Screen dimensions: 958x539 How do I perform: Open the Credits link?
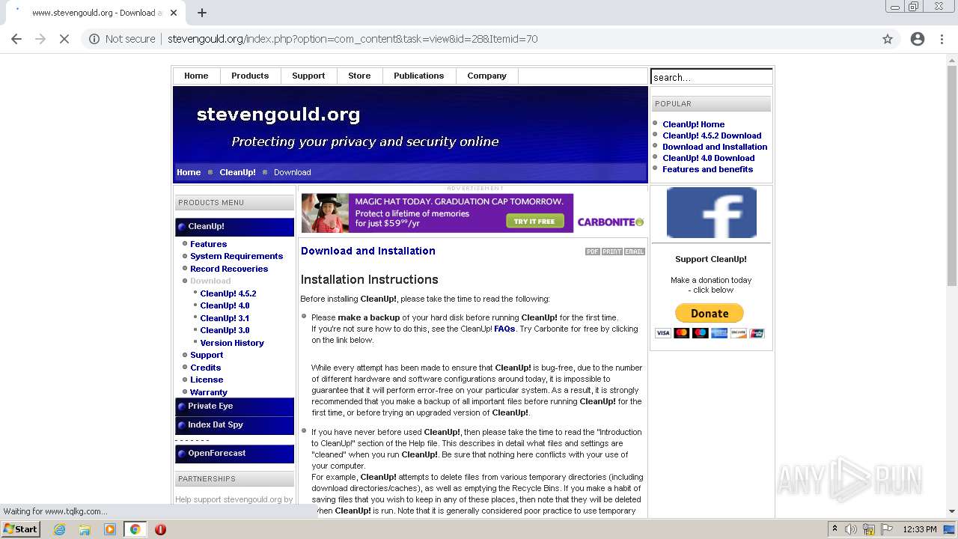[x=206, y=368]
